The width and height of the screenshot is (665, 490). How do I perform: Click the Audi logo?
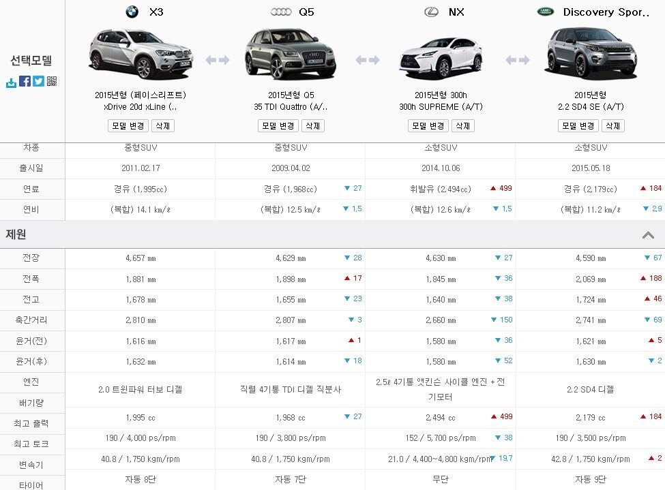click(x=280, y=12)
